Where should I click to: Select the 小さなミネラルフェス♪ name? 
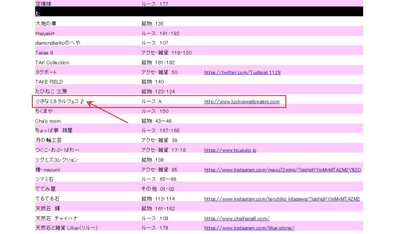pyautogui.click(x=59, y=101)
